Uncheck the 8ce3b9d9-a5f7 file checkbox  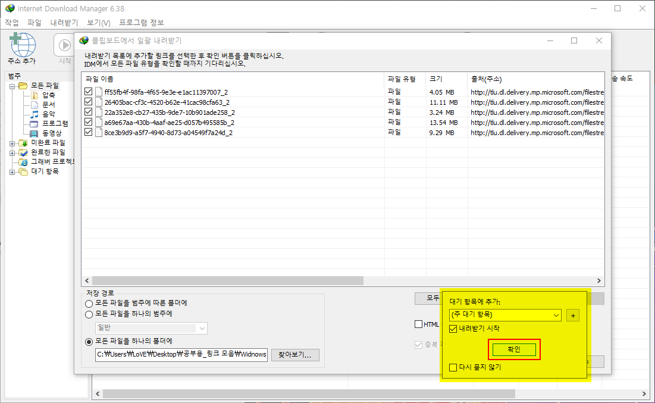click(88, 132)
